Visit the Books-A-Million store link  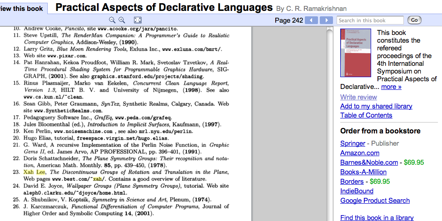(x=363, y=172)
